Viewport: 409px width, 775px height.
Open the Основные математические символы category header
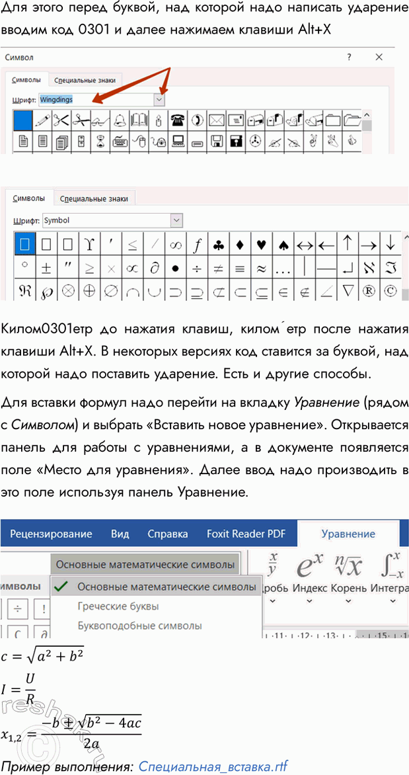(145, 564)
